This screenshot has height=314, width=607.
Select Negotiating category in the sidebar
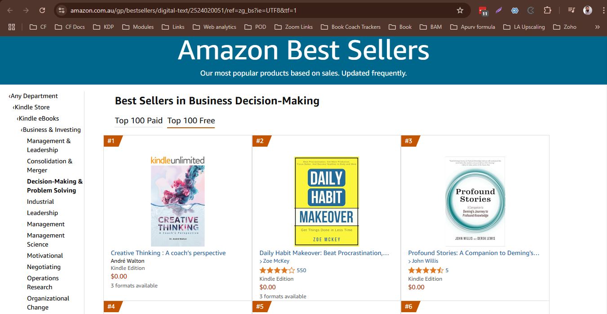pyautogui.click(x=44, y=267)
